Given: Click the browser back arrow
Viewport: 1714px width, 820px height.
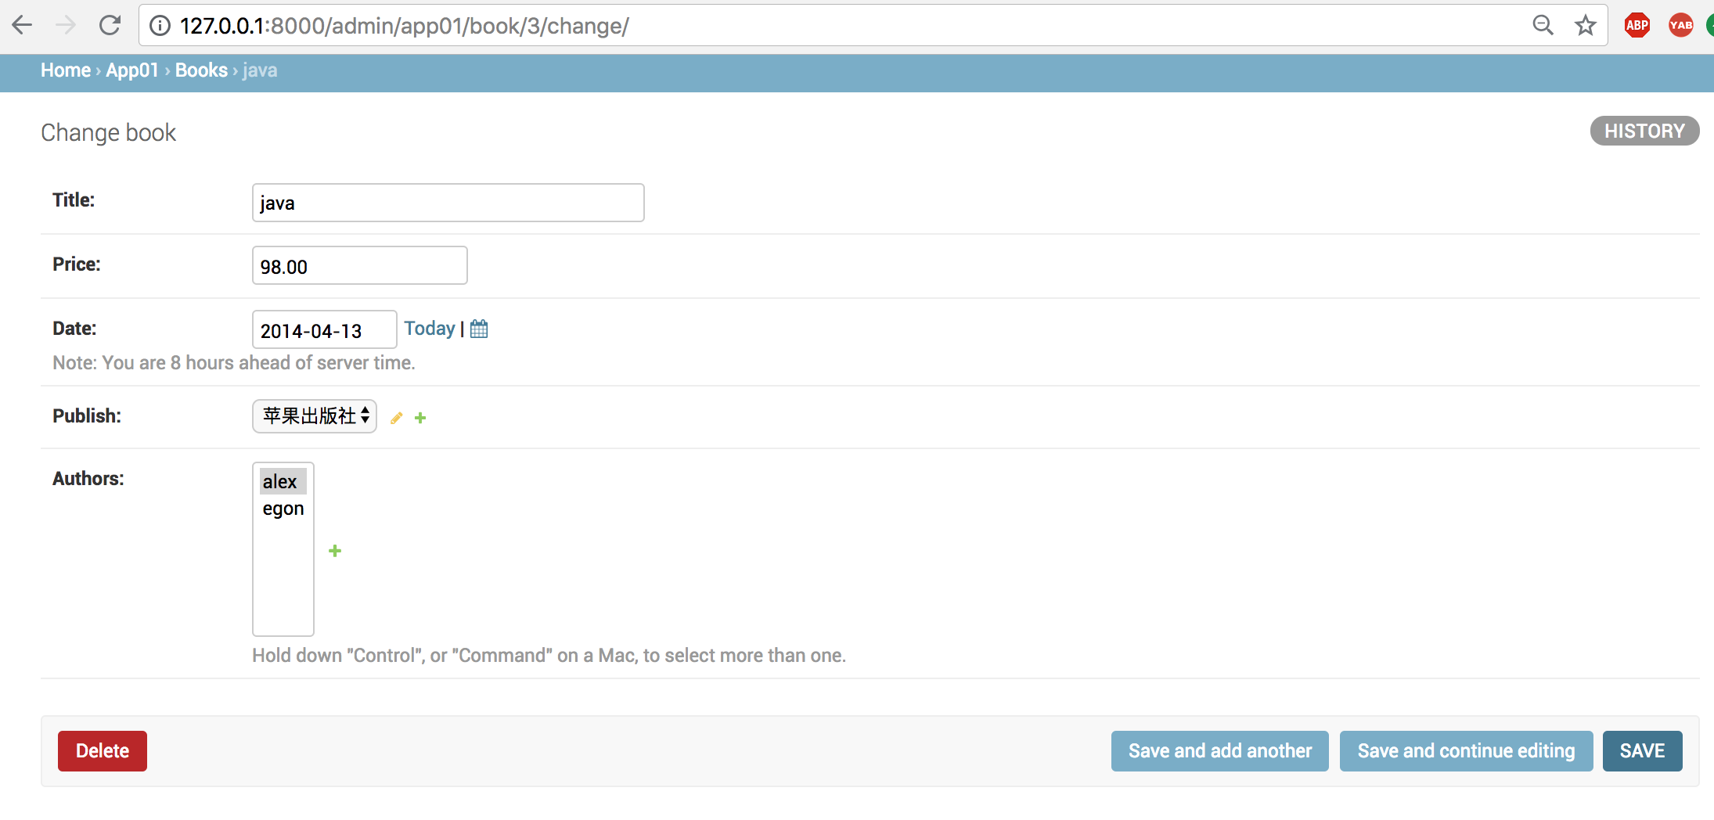Looking at the screenshot, I should point(23,26).
